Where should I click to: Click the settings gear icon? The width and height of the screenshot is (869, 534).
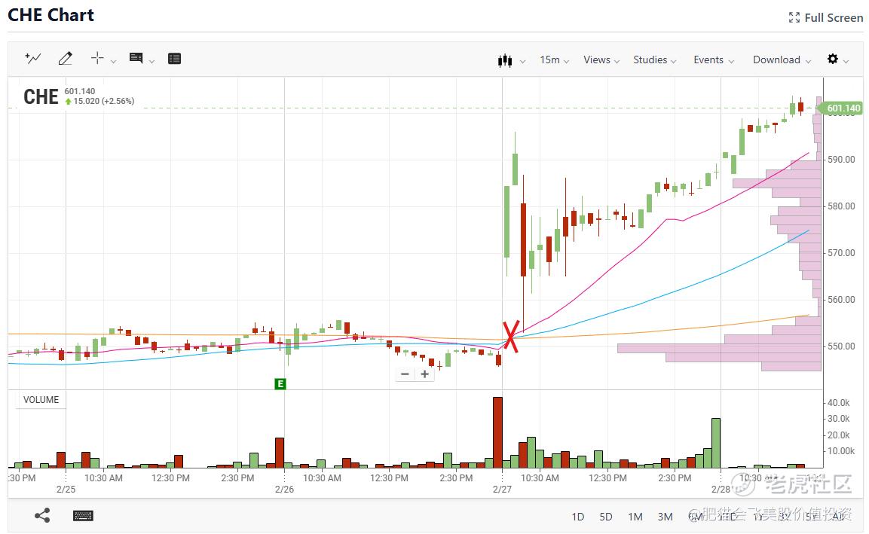point(832,59)
